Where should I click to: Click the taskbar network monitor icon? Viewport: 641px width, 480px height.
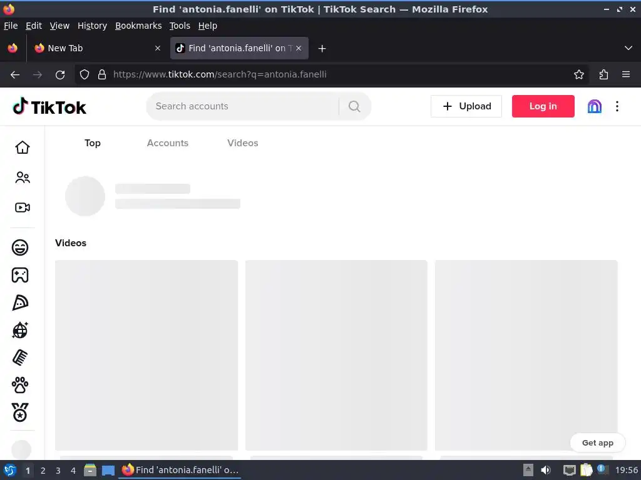coord(569,470)
